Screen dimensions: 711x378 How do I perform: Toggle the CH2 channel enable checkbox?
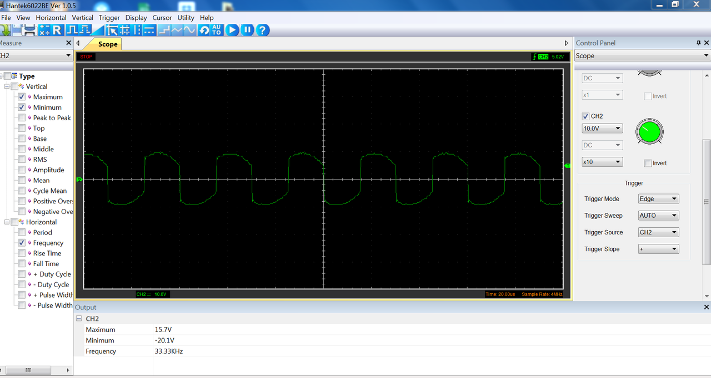point(585,116)
